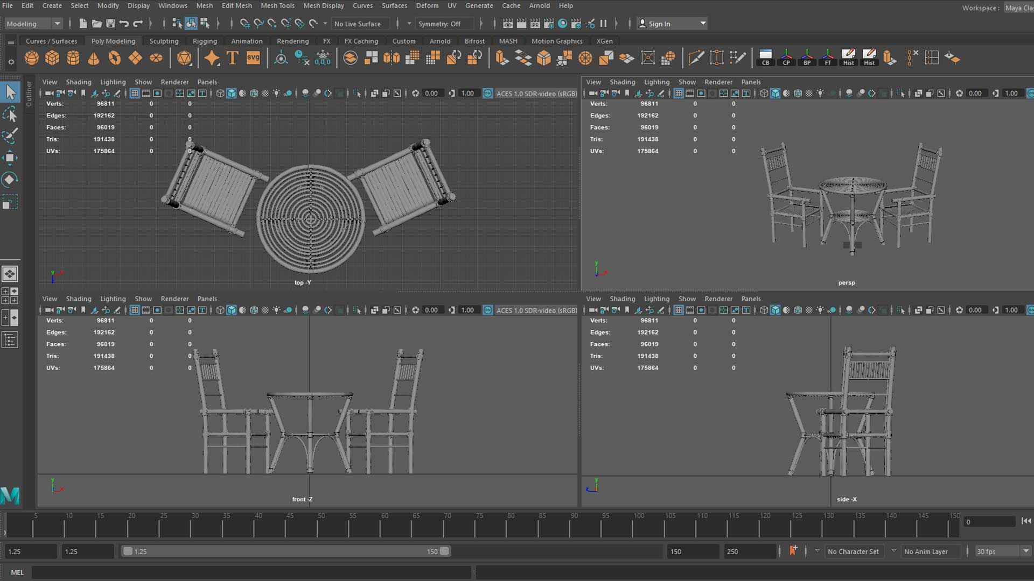Image resolution: width=1034 pixels, height=581 pixels.
Task: Open the Mesh Tools menu
Action: coord(277,5)
